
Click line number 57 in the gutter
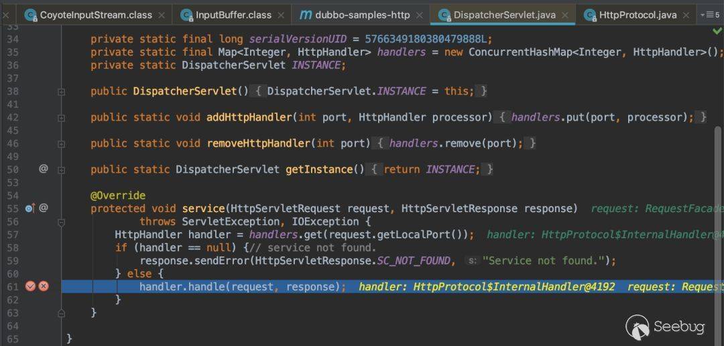[13, 235]
